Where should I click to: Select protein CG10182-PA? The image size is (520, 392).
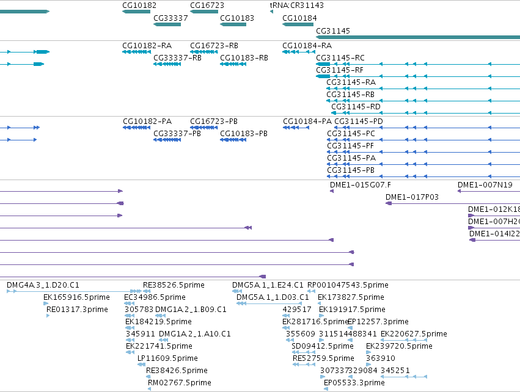pyautogui.click(x=137, y=128)
